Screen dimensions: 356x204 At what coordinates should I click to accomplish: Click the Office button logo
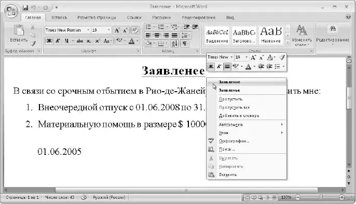(11, 11)
